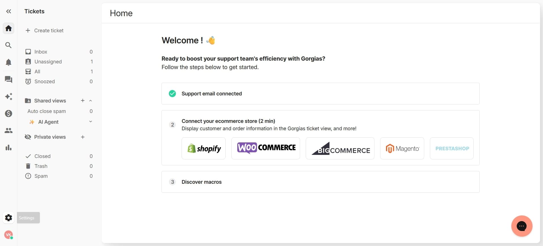Screen dimensions: 543x246
Task: Open the Customers panel
Action: coord(8,131)
